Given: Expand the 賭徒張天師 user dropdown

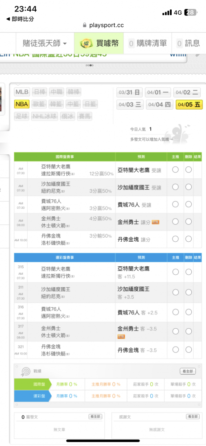Looking at the screenshot, I should 45,43.
